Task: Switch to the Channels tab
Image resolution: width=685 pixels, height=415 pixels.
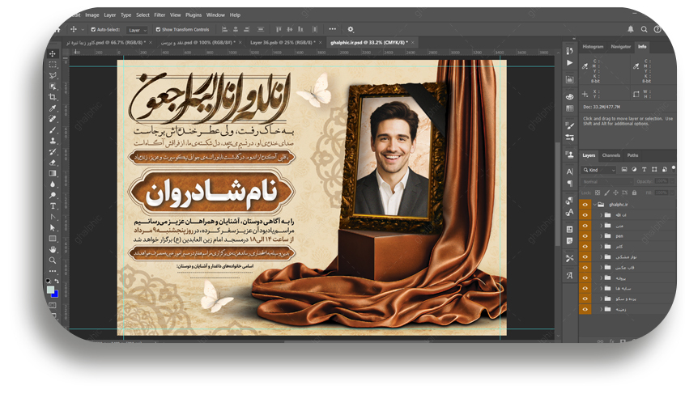Action: tap(611, 155)
